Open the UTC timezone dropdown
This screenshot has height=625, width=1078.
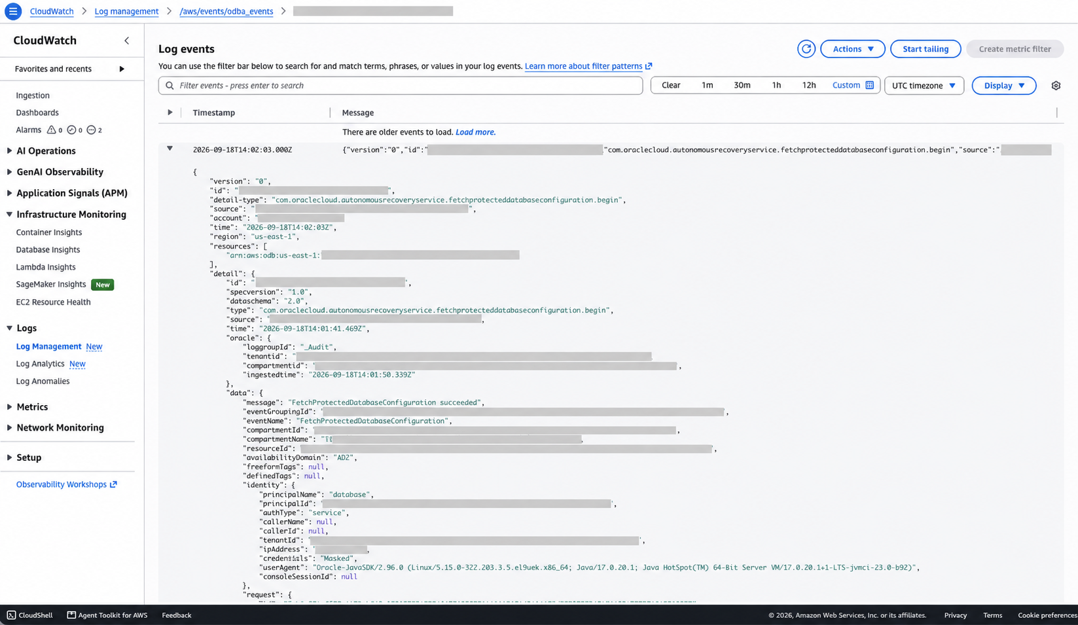tap(924, 86)
